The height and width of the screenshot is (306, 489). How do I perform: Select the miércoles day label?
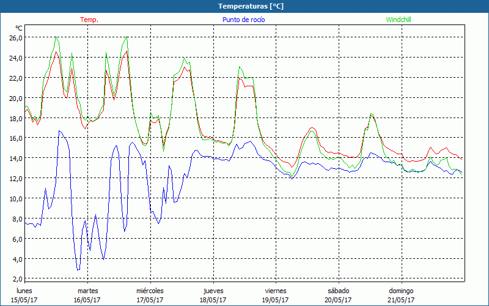[x=150, y=291]
